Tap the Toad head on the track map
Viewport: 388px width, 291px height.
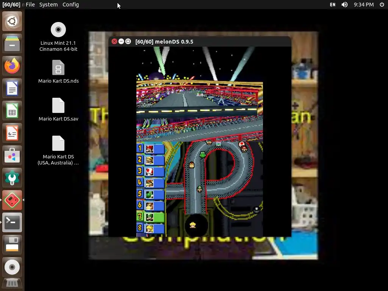(242, 144)
